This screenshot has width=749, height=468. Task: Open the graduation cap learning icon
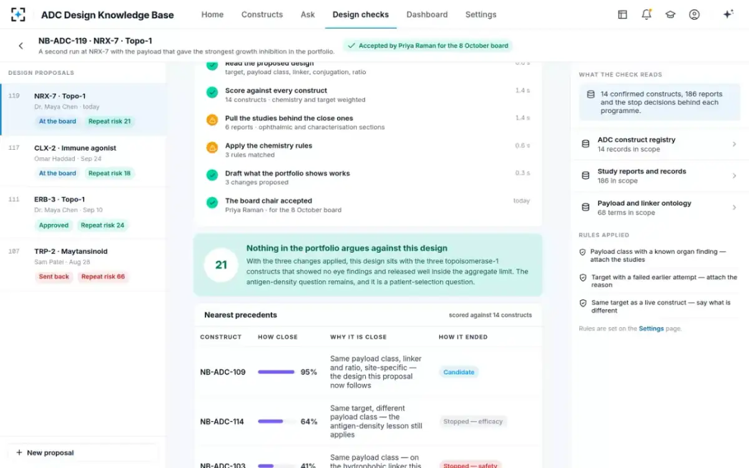point(670,14)
